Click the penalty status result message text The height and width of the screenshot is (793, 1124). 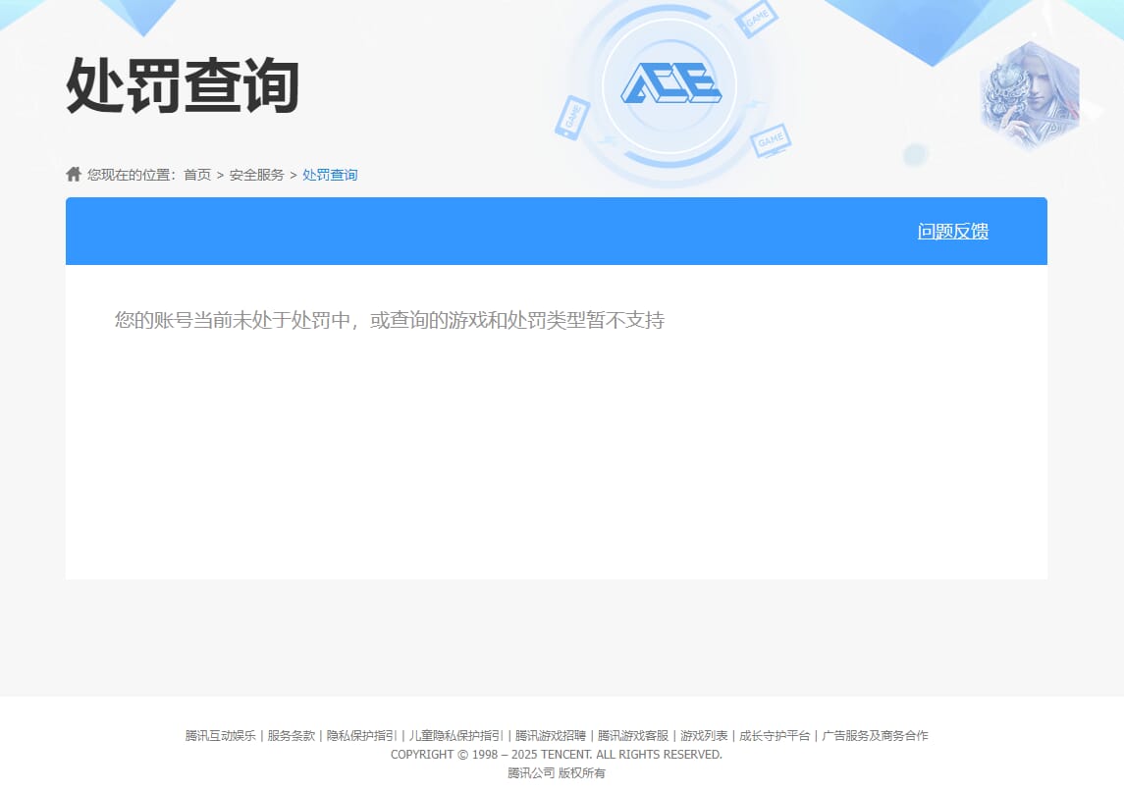[390, 319]
